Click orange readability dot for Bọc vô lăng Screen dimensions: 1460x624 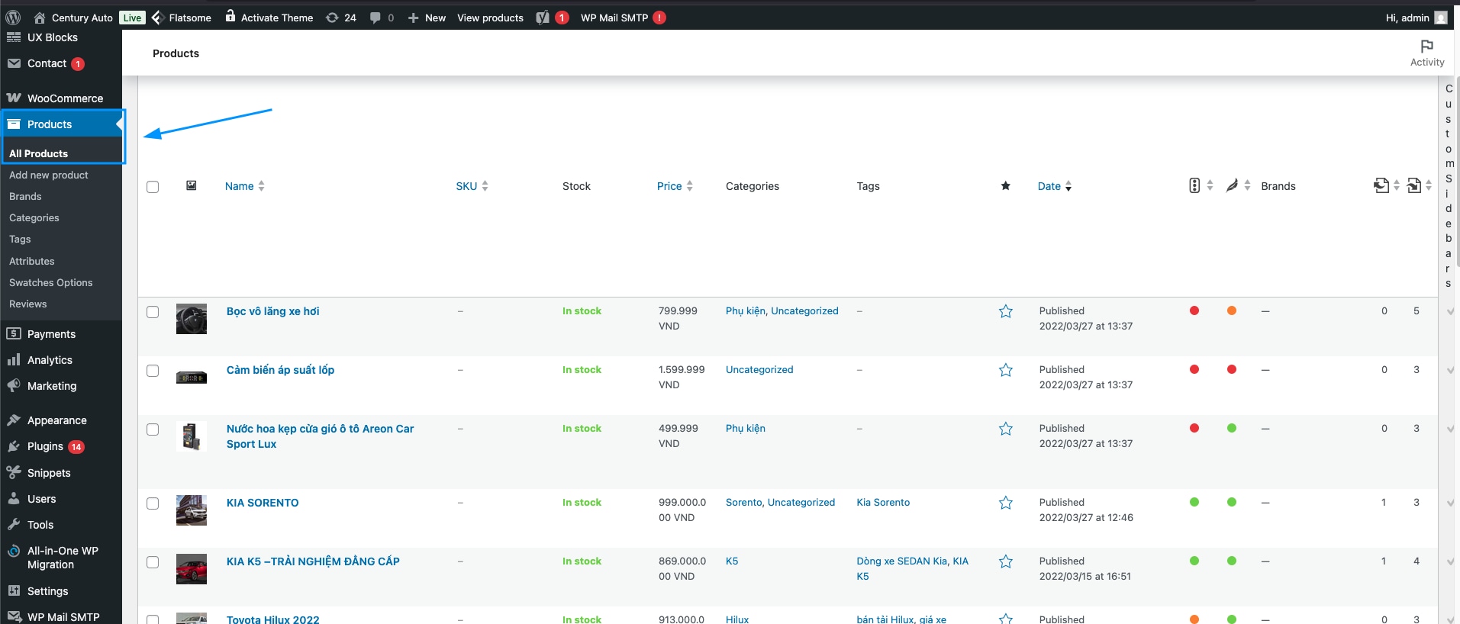(x=1232, y=310)
